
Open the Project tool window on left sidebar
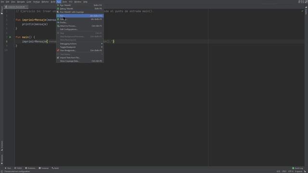2,10
